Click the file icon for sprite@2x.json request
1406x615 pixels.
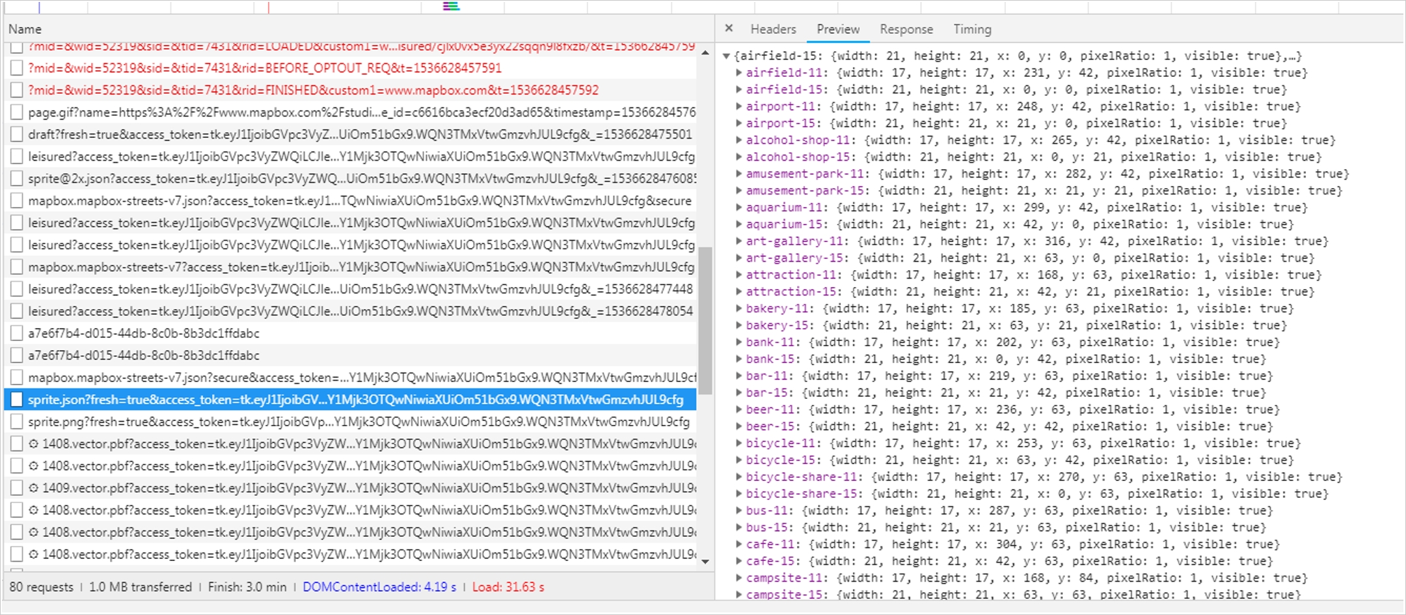point(17,178)
